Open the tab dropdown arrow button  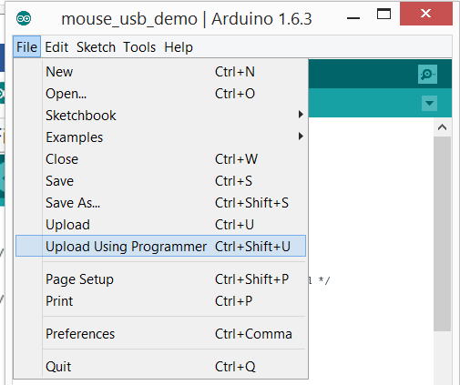429,103
